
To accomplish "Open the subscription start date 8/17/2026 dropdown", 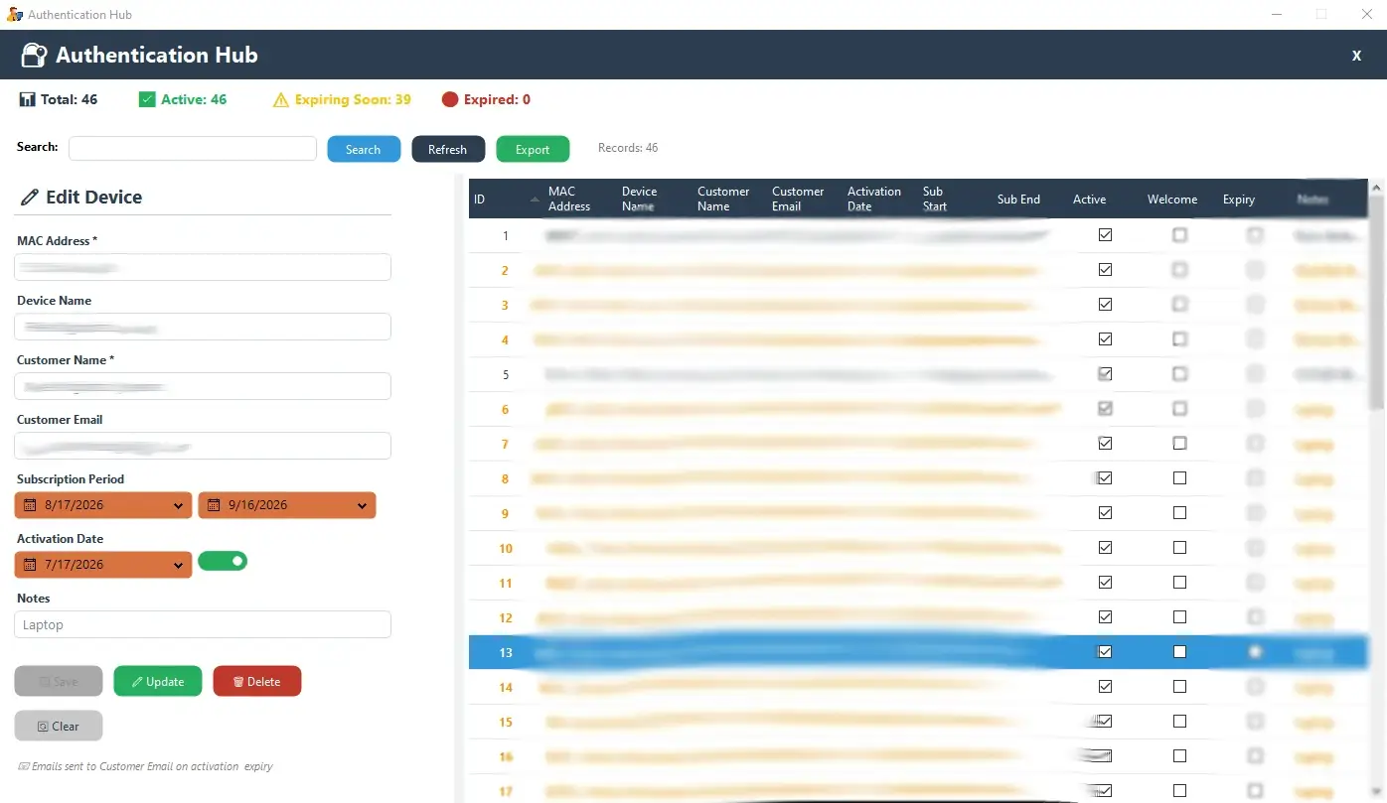I will pos(179,505).
